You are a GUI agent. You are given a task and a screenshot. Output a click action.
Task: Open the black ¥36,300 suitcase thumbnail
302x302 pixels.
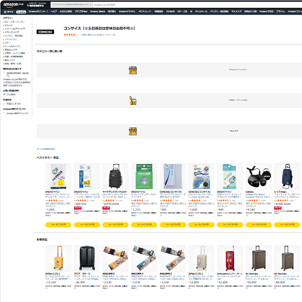click(x=87, y=259)
